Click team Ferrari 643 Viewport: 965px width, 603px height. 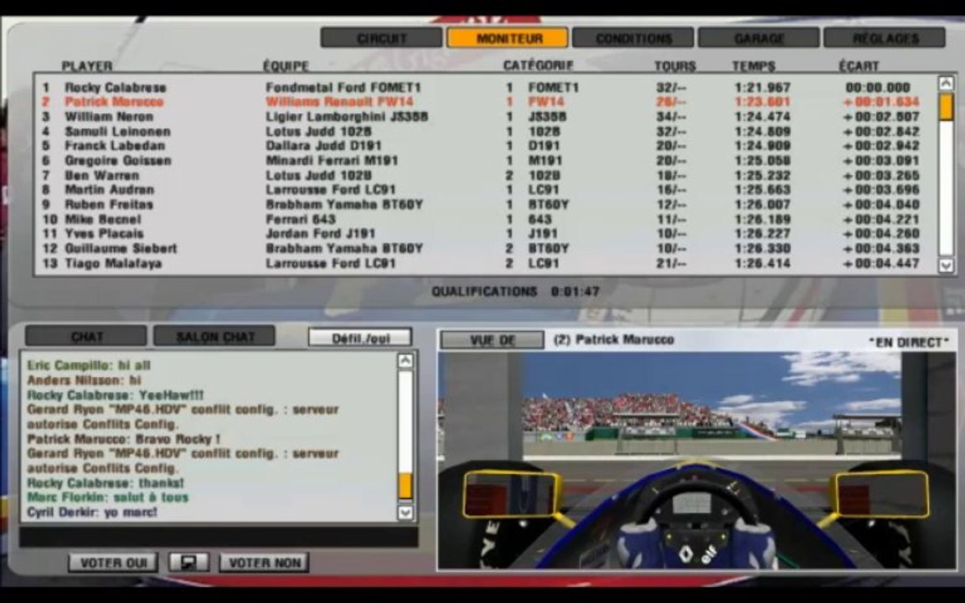[x=301, y=219]
